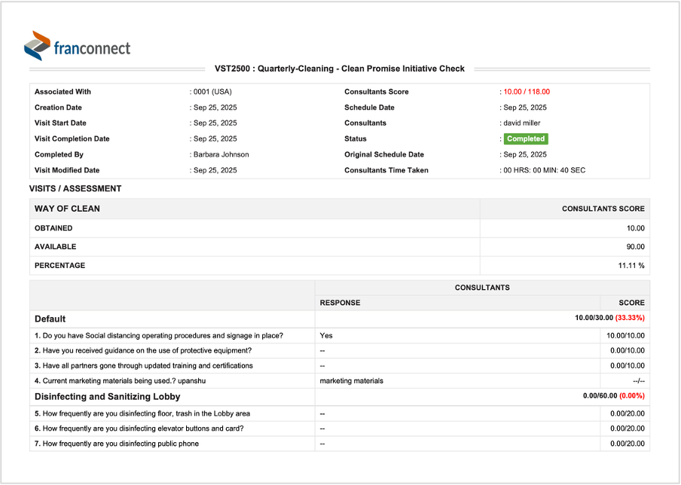Click question 1 about social distancing procedures
Screen dimensions: 681x485
[x=163, y=335]
